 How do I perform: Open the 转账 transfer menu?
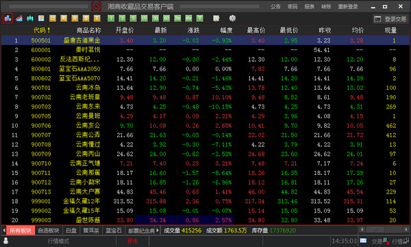coord(326,7)
